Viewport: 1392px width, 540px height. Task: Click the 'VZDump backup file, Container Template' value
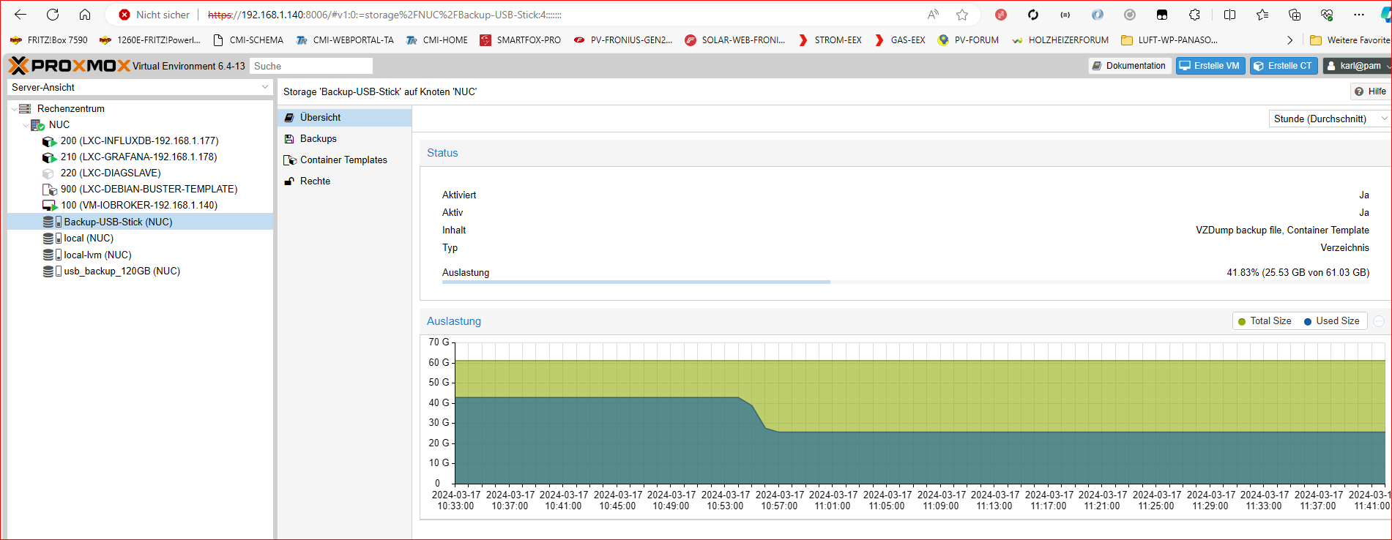[x=1282, y=230]
